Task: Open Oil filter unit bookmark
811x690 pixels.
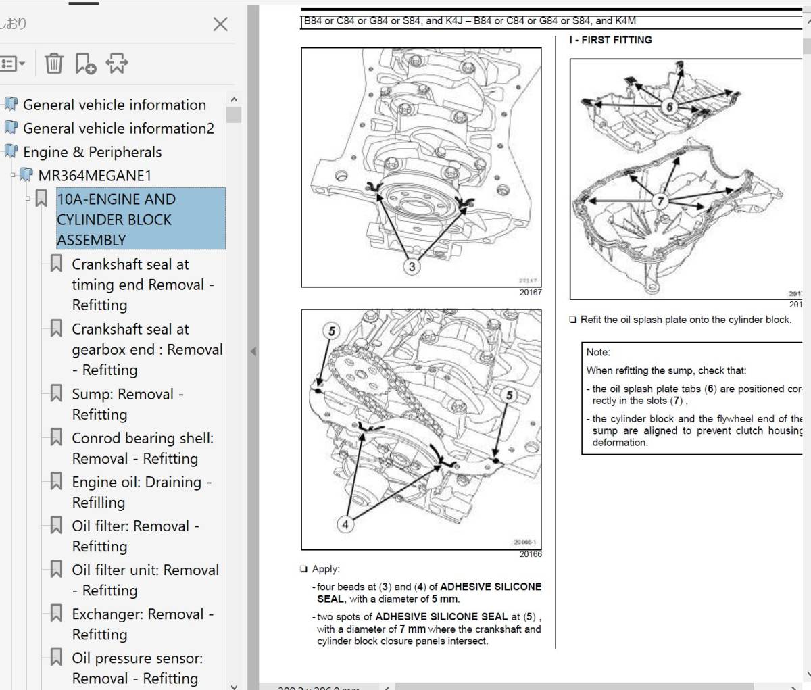Action: [145, 580]
